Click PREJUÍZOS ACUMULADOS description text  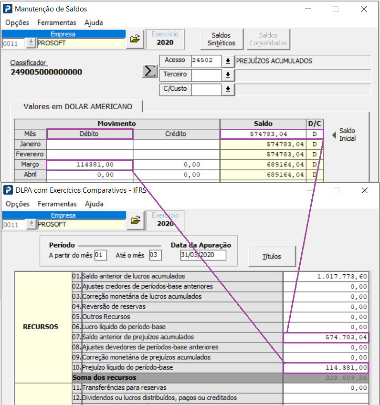click(274, 61)
